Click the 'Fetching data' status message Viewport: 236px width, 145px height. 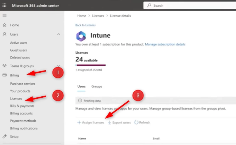92,101
